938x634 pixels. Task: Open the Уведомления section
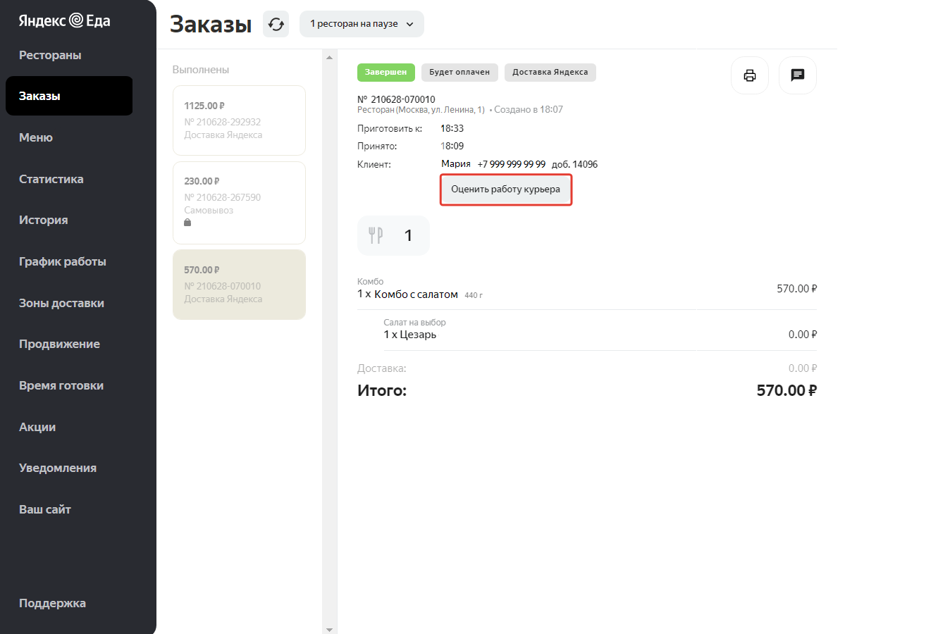pyautogui.click(x=58, y=468)
